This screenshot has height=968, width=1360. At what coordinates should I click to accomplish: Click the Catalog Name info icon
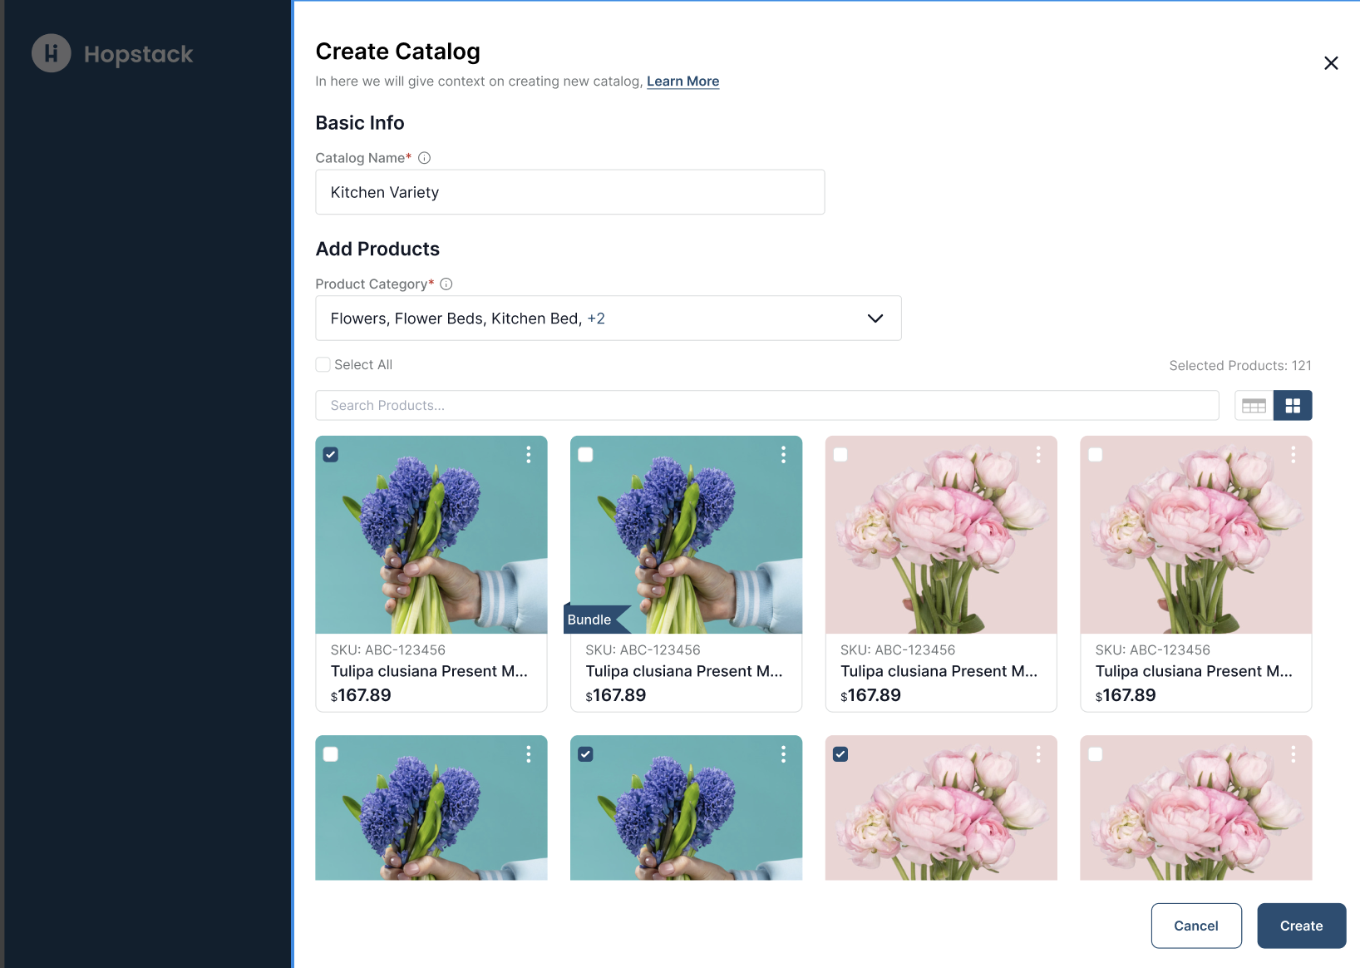point(424,158)
